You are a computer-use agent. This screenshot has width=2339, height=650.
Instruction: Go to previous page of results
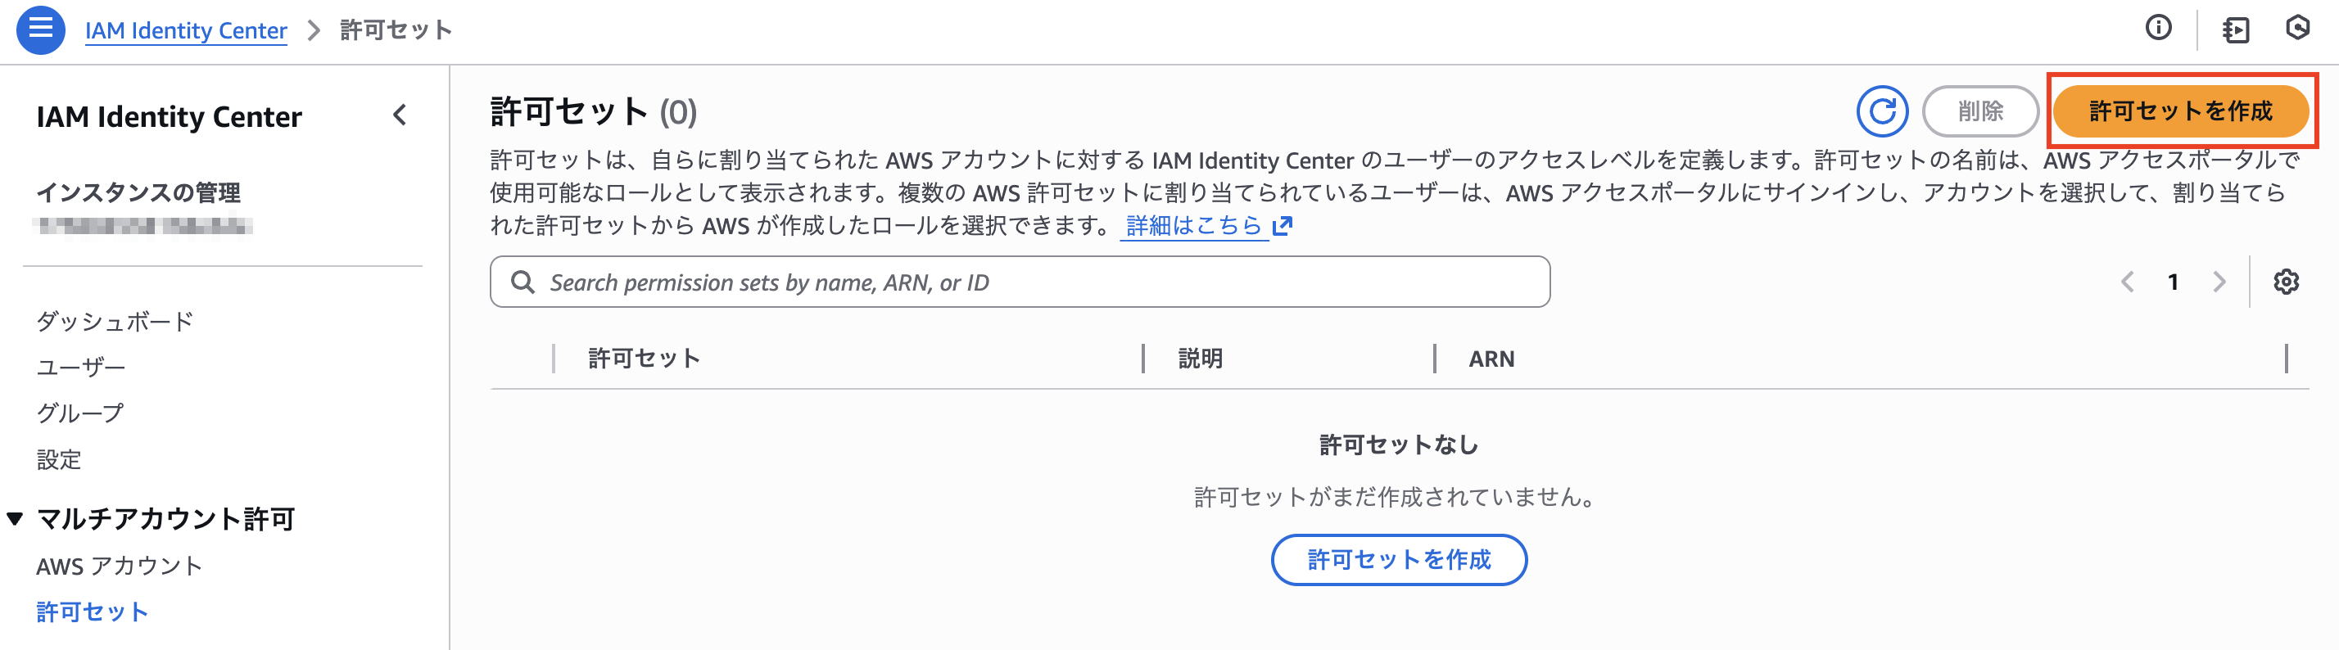[x=2128, y=282]
